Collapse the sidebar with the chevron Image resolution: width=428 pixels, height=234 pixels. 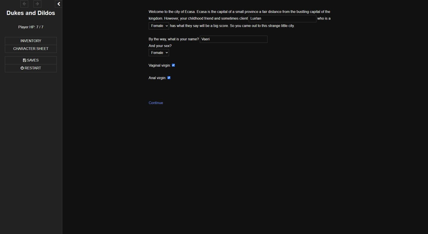coord(59,4)
